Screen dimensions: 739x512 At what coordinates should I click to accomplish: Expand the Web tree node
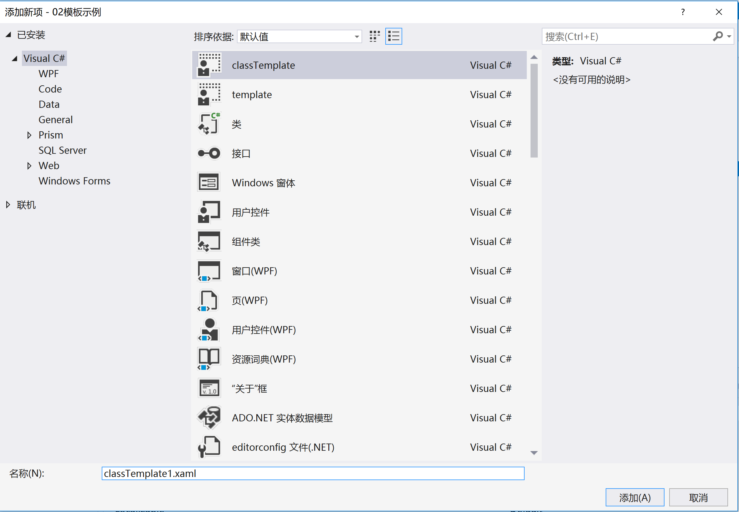click(29, 166)
